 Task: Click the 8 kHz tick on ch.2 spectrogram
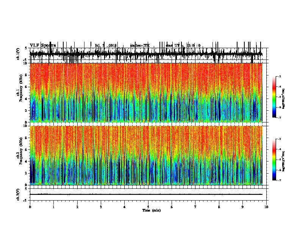(x=27, y=138)
